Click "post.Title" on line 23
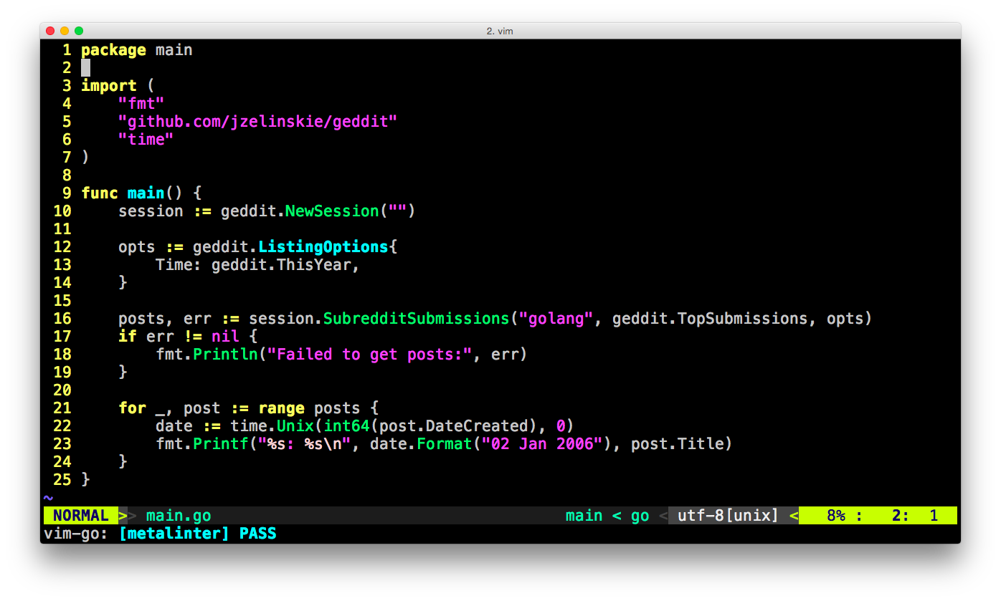Image resolution: width=1001 pixels, height=601 pixels. (678, 444)
